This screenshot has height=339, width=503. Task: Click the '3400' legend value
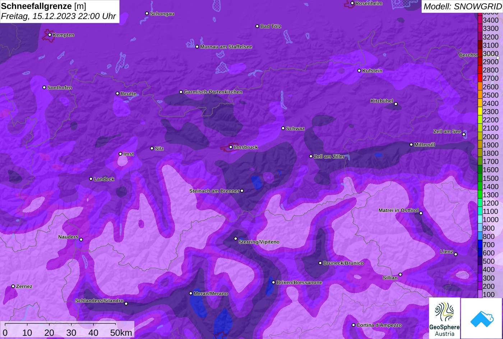(x=491, y=20)
